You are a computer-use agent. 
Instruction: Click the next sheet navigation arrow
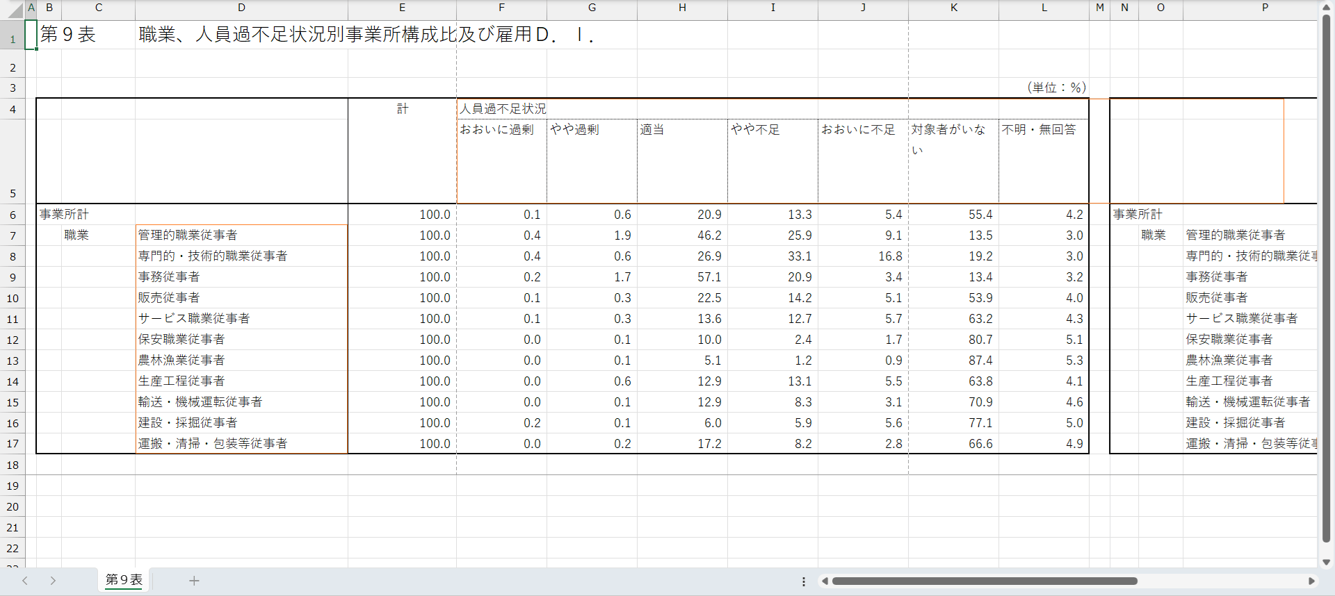point(53,581)
